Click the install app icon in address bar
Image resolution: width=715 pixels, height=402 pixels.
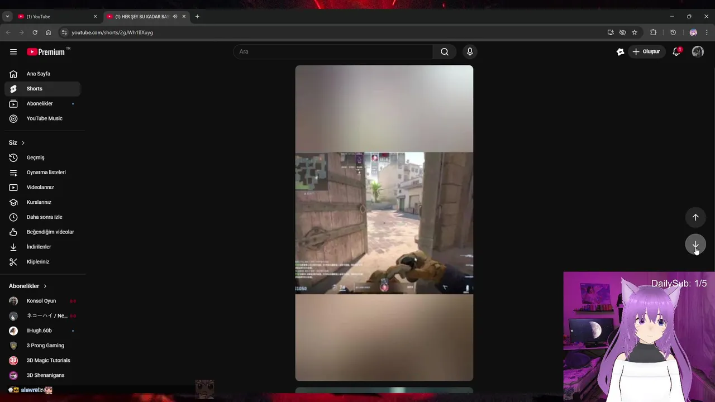point(611,32)
